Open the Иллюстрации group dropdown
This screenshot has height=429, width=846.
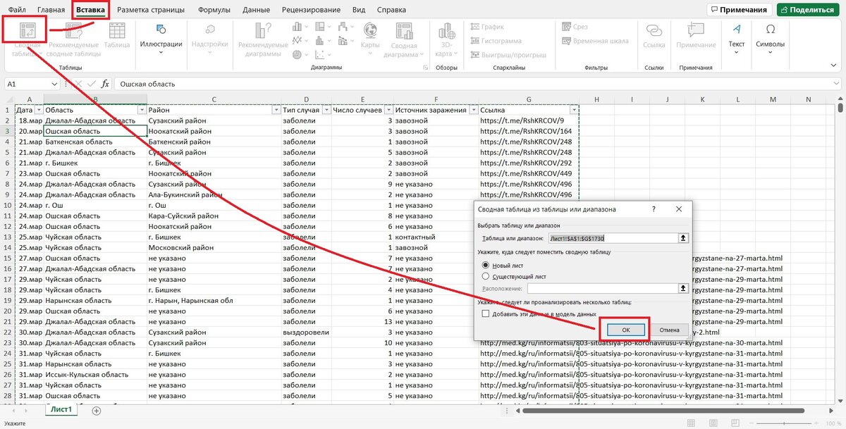161,40
